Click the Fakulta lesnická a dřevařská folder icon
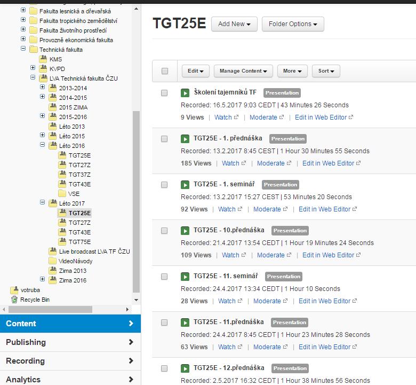Screen dimensions: 416x385 point(33,11)
